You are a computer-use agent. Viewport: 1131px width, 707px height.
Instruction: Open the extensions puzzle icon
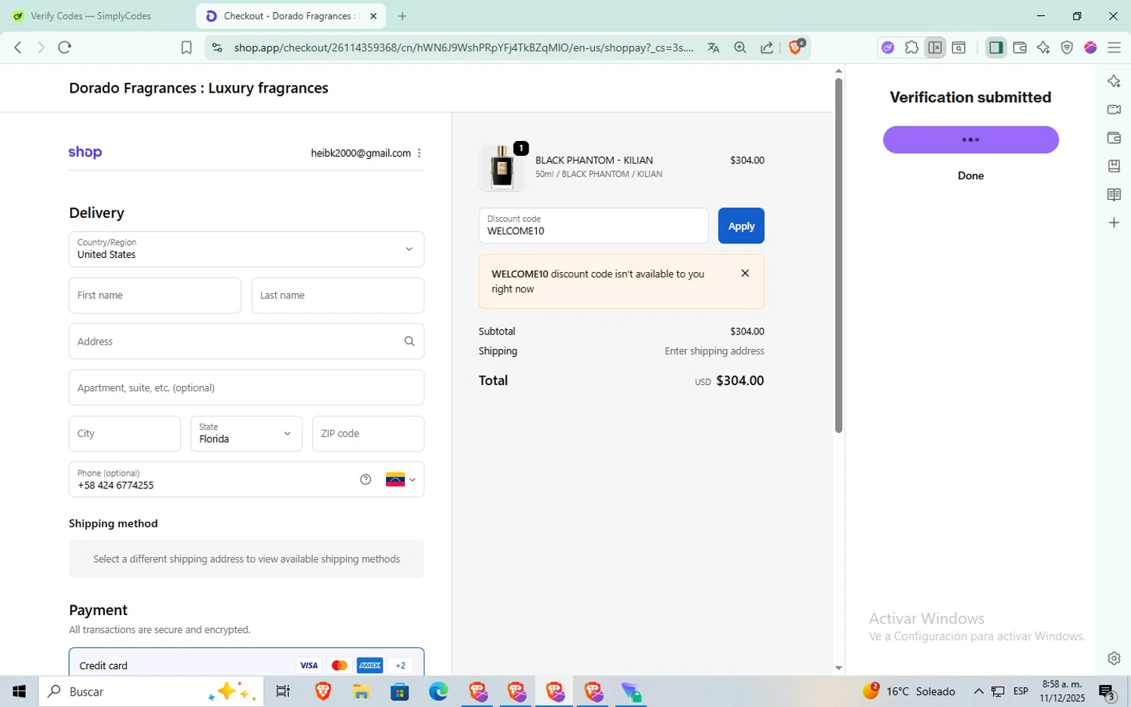click(912, 47)
